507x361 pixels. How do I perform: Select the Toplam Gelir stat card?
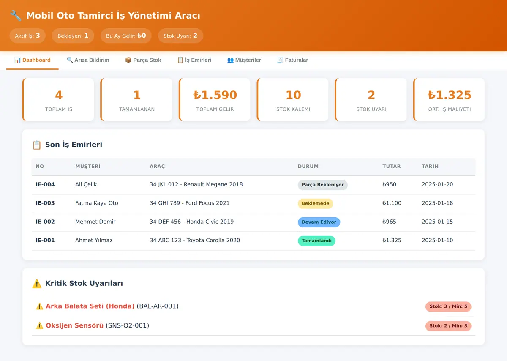(215, 100)
